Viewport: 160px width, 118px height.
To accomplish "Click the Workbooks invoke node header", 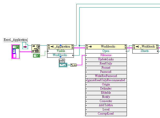I will pyautogui.click(x=106, y=47).
